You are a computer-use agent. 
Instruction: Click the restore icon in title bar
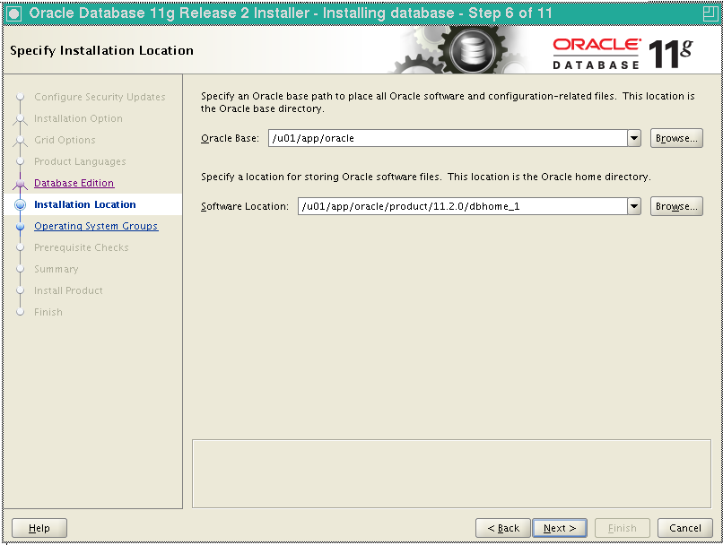coord(710,13)
